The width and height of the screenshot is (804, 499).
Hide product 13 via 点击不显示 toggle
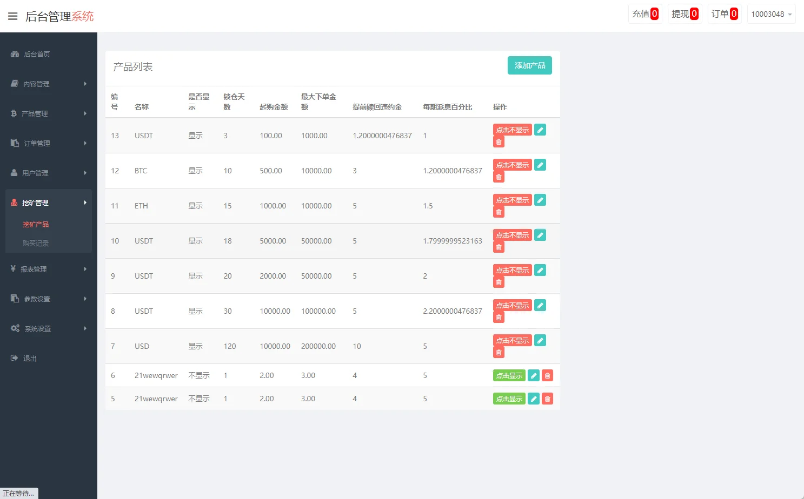coord(512,130)
